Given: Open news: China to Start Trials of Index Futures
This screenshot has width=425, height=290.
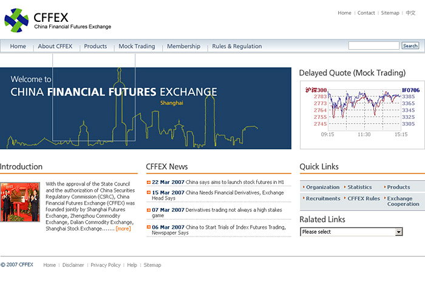Looking at the screenshot, I should 219,229.
